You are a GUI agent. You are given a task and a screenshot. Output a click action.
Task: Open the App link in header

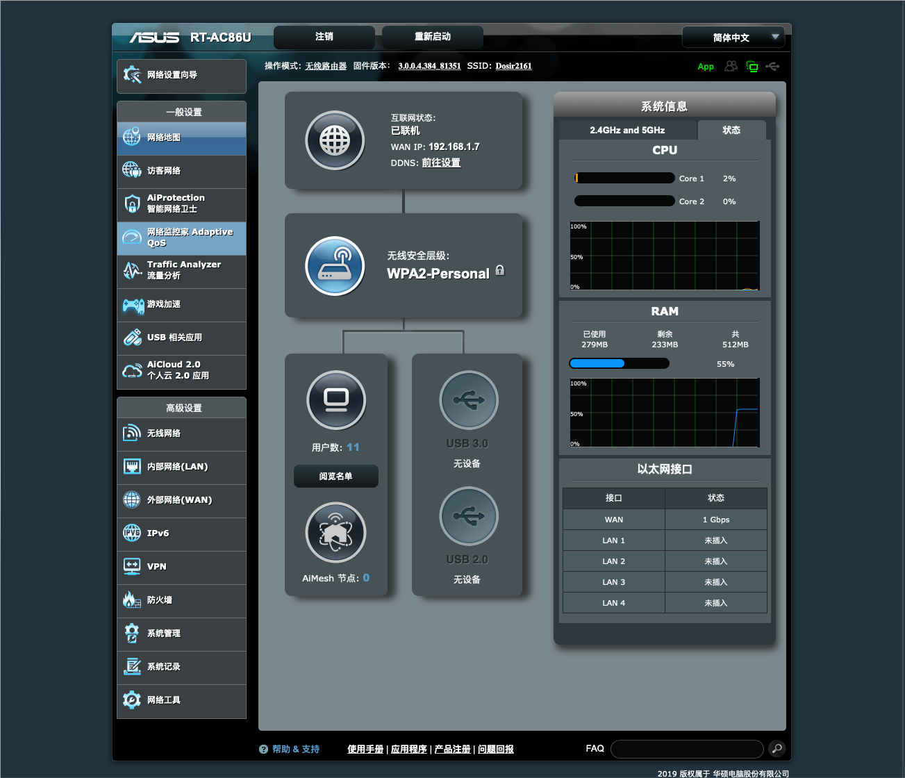[706, 67]
